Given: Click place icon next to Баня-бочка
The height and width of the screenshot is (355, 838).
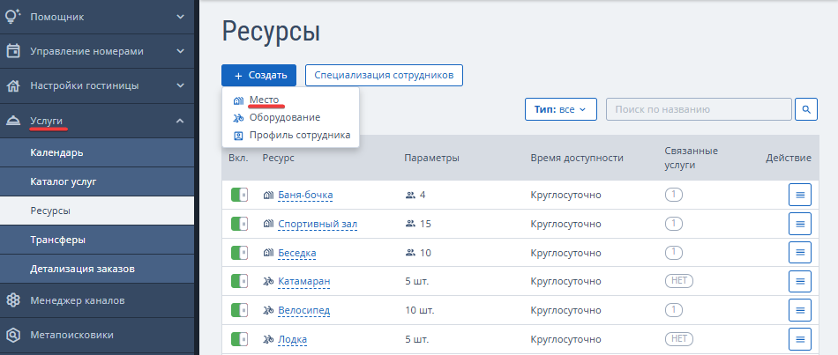Looking at the screenshot, I should 268,195.
